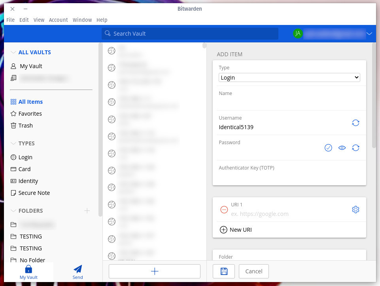Add a new folder with the plus icon
This screenshot has width=380, height=286.
87,211
